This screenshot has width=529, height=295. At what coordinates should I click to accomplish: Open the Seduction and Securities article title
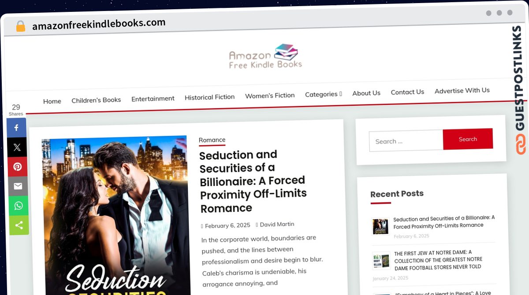tap(252, 181)
